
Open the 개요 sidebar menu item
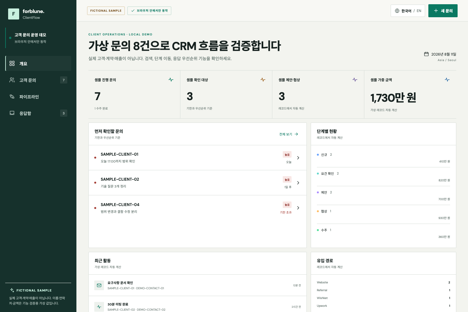pyautogui.click(x=38, y=63)
